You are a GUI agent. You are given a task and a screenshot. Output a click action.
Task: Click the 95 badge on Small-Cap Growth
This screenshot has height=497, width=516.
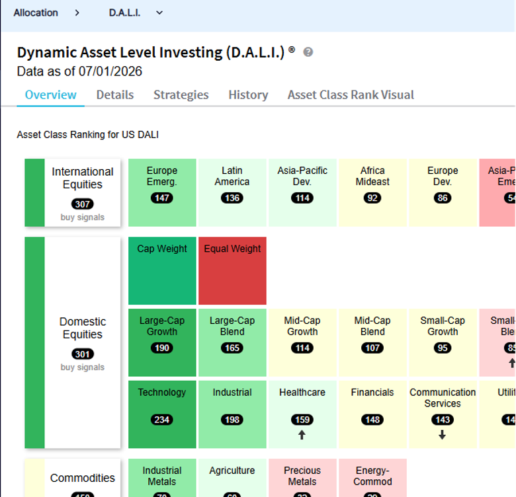coord(443,348)
